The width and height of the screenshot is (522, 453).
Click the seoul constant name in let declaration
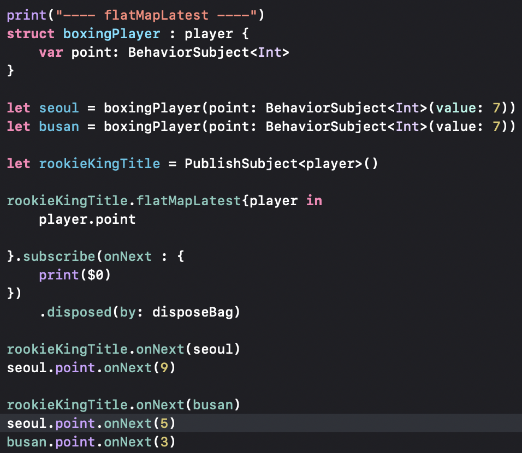pyautogui.click(x=59, y=108)
